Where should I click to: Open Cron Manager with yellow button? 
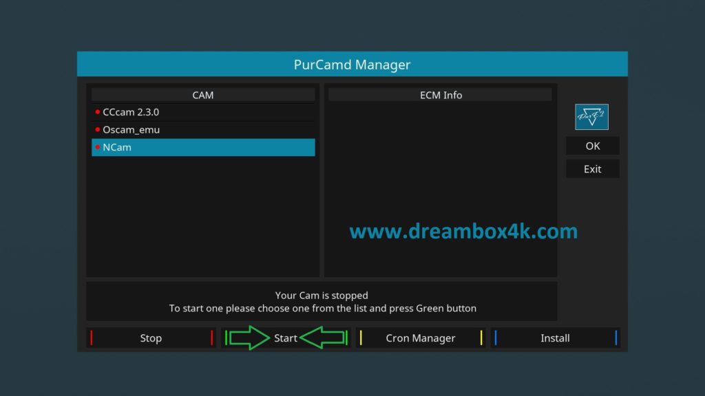[x=421, y=338]
